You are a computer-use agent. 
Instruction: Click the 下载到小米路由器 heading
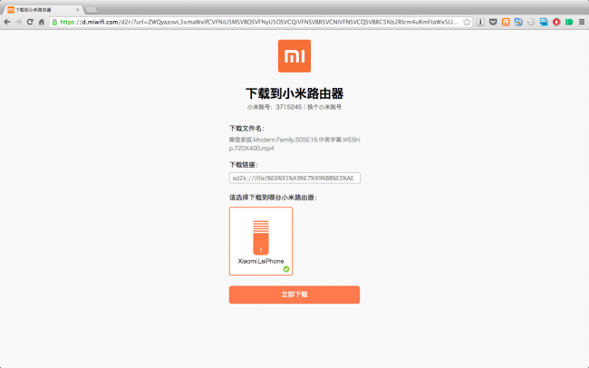coord(294,93)
